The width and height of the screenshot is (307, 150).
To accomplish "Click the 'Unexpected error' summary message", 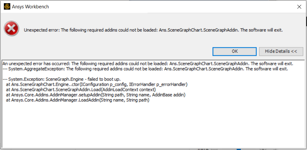I will pyautogui.click(x=153, y=30).
